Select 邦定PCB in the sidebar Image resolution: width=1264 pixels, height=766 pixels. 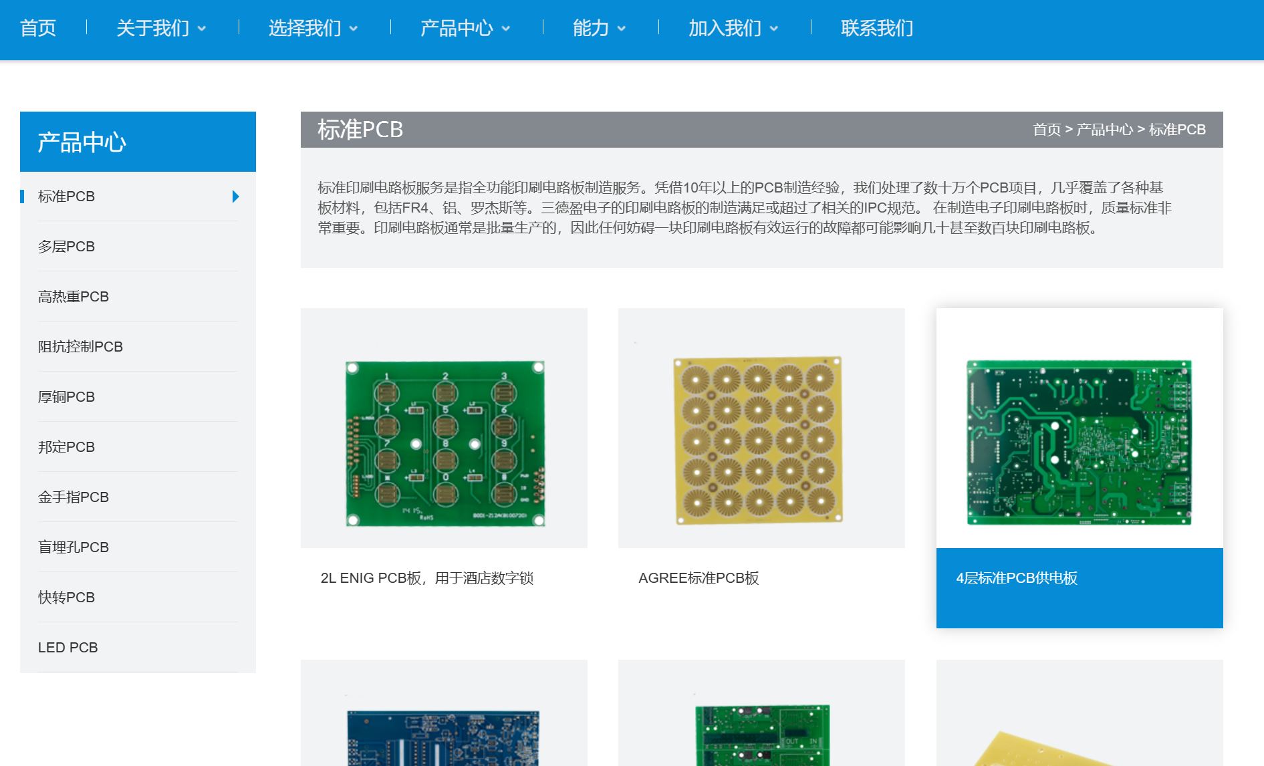click(138, 447)
